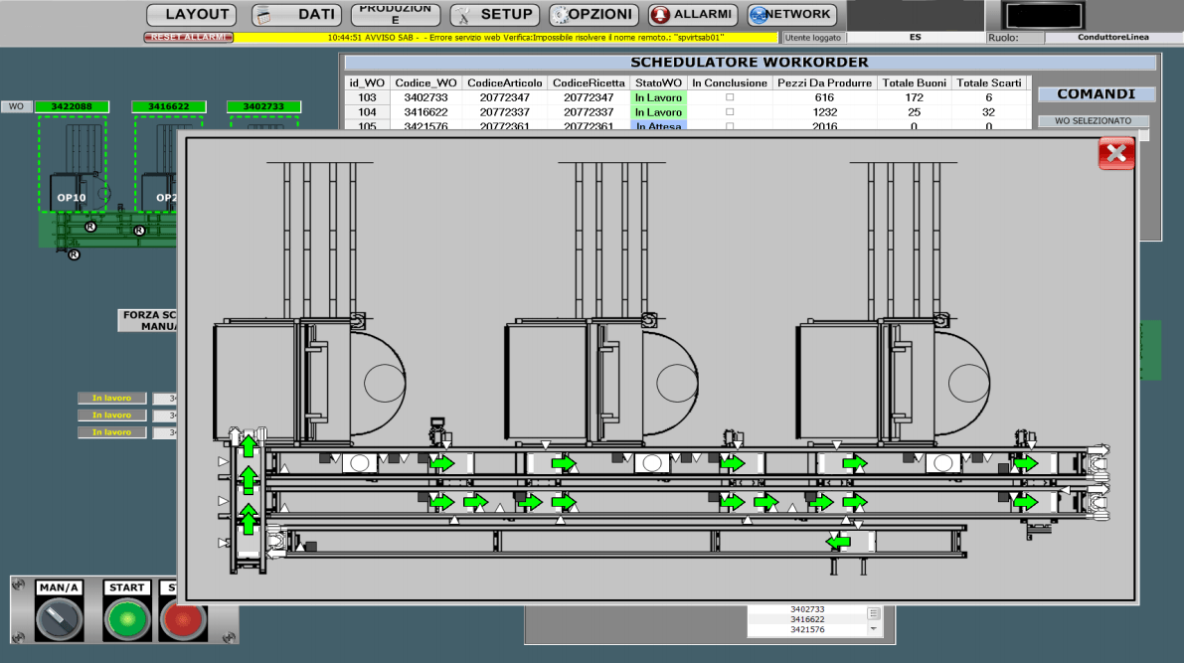1184x663 pixels.
Task: Click Pezzi Da Produrre value 616
Action: tap(824, 97)
